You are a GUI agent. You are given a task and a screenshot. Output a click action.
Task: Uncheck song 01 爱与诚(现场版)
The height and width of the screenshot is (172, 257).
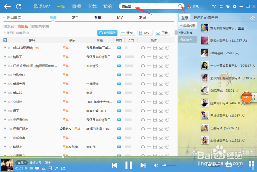tap(5, 48)
